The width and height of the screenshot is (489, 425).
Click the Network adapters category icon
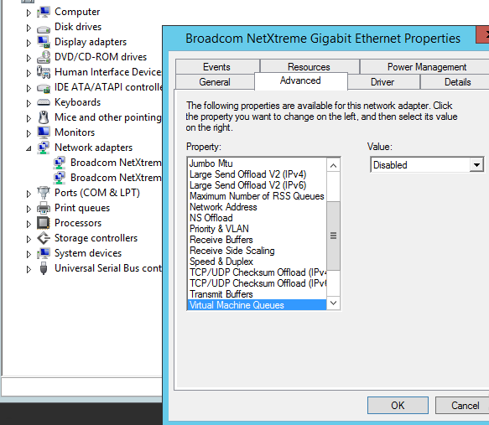(44, 148)
